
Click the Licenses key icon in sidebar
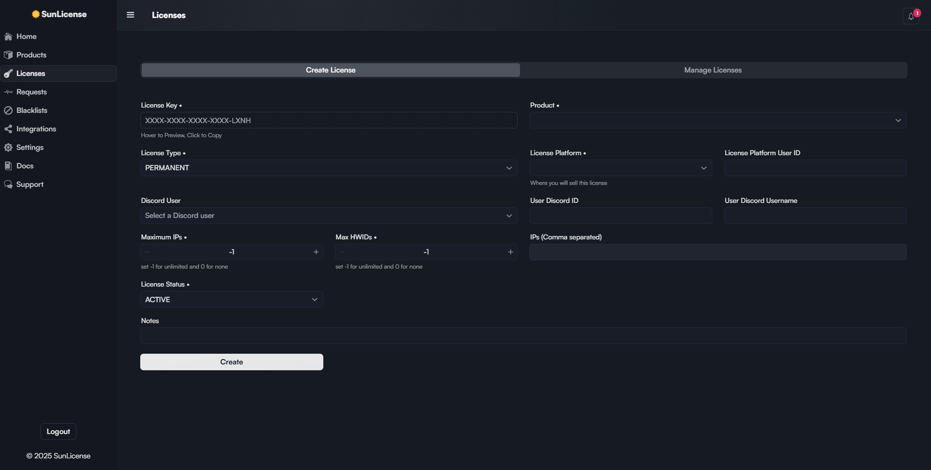tap(8, 73)
